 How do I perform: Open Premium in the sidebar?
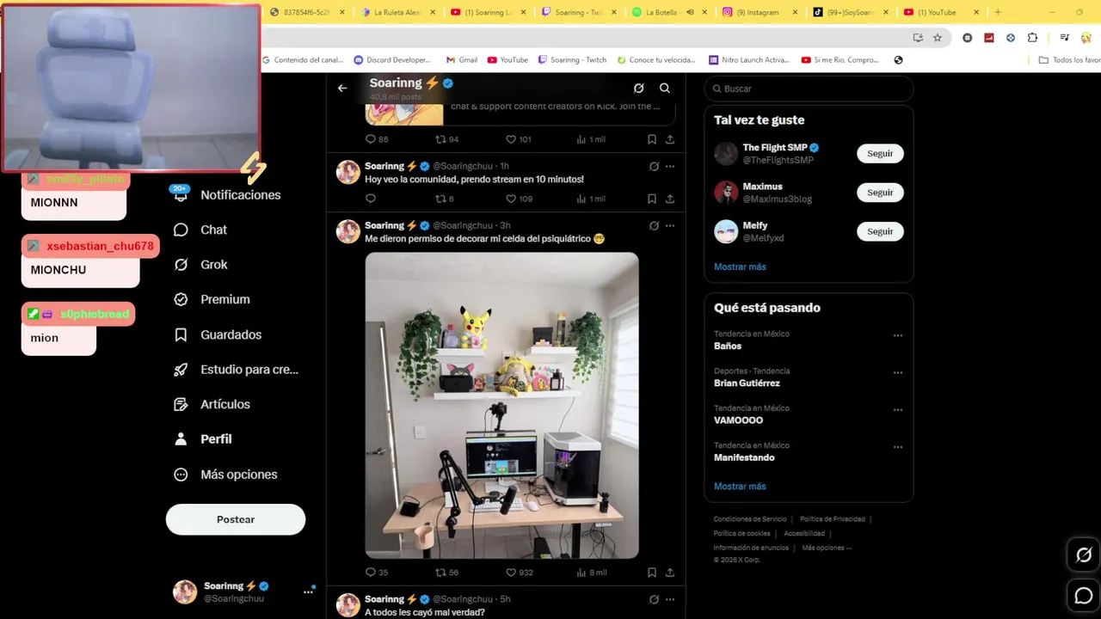click(212, 299)
